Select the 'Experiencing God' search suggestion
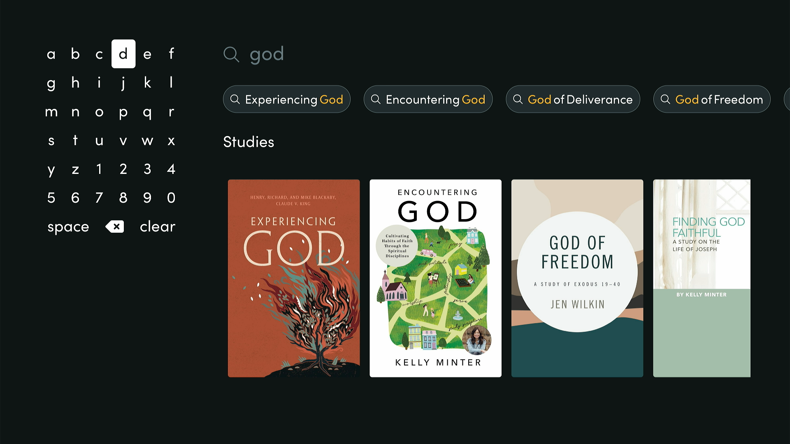This screenshot has height=444, width=790. coord(287,99)
